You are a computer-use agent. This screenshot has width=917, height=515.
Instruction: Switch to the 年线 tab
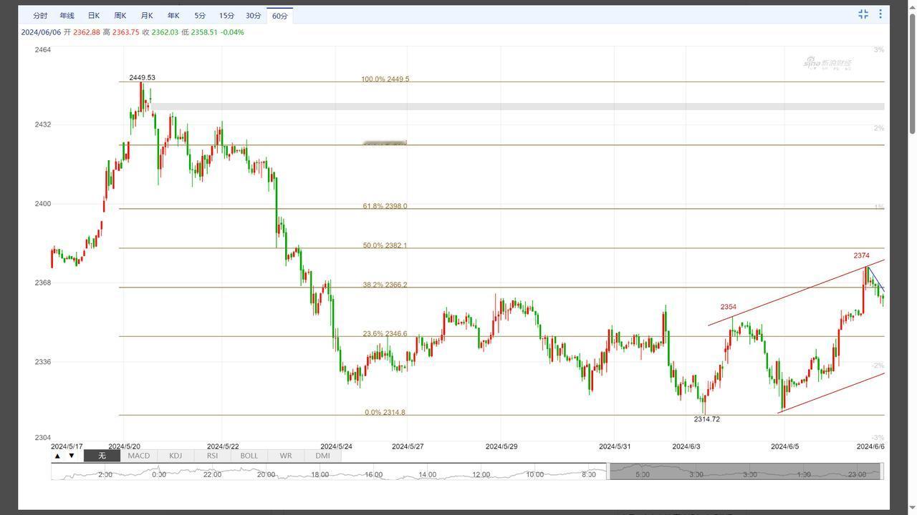click(67, 16)
